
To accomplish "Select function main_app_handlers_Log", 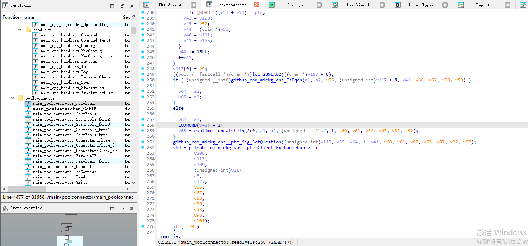I will (x=64, y=72).
